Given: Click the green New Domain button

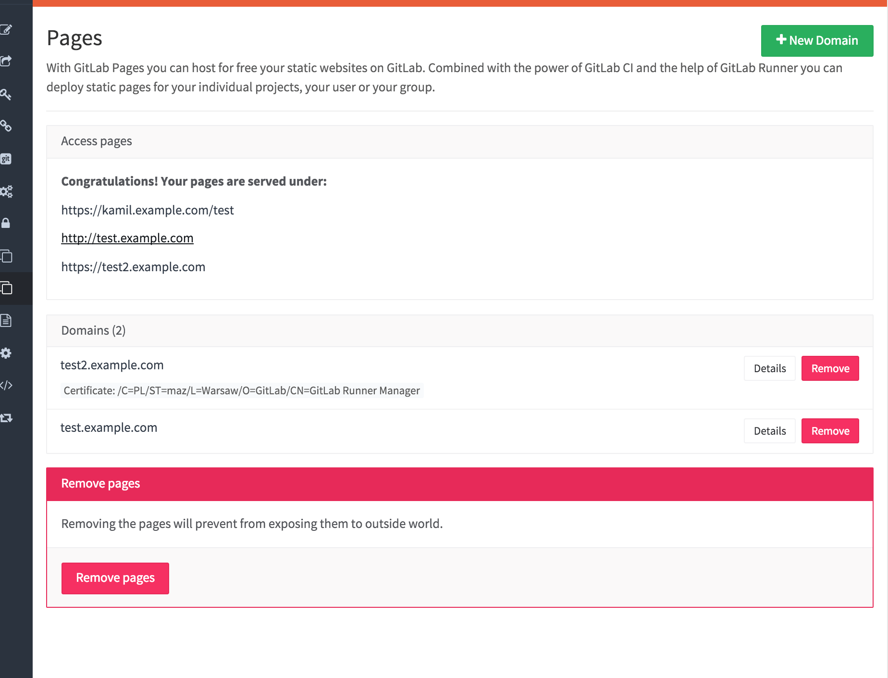Looking at the screenshot, I should click(x=817, y=41).
